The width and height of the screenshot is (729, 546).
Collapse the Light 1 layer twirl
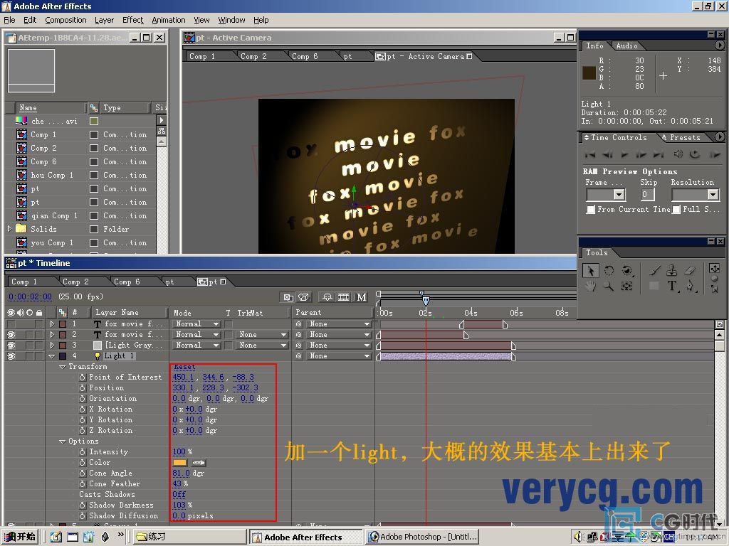tap(51, 356)
